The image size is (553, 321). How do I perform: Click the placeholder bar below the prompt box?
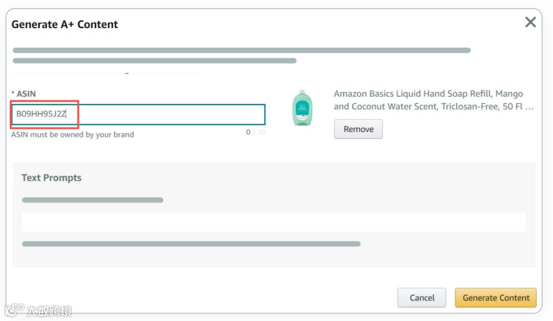(191, 244)
